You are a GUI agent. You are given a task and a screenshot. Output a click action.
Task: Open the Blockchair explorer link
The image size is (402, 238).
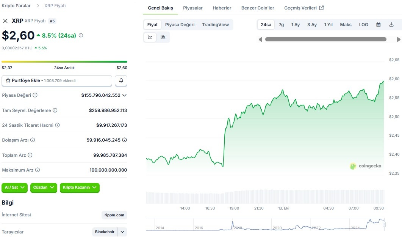tap(105, 232)
